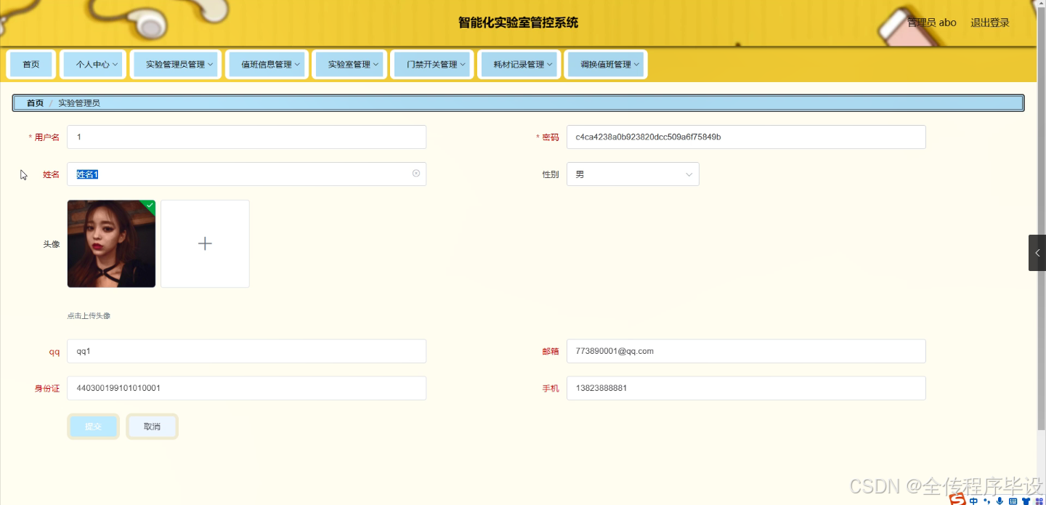Clear the 姓名 input using the X icon

(x=415, y=173)
